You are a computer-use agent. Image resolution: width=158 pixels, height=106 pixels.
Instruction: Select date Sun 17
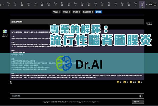(122, 4)
